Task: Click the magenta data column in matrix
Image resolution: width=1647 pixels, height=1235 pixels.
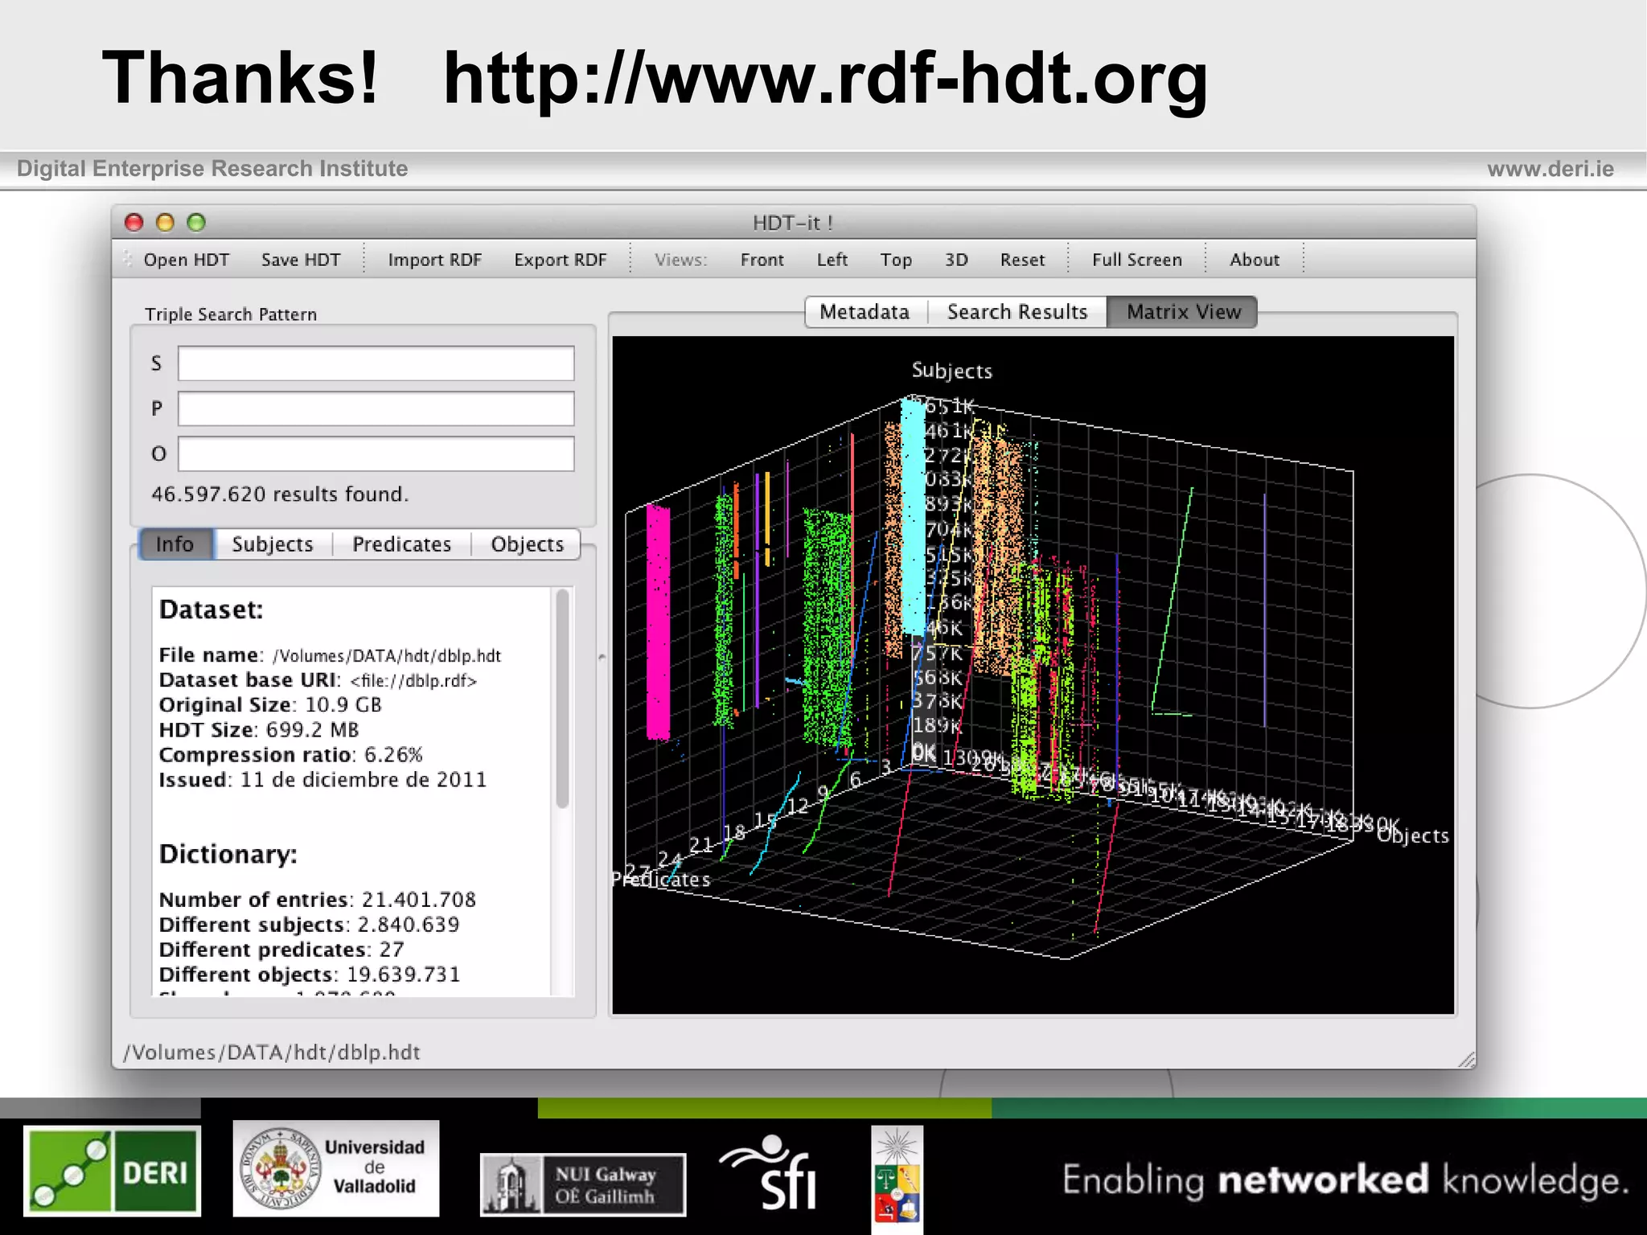Action: pyautogui.click(x=658, y=622)
